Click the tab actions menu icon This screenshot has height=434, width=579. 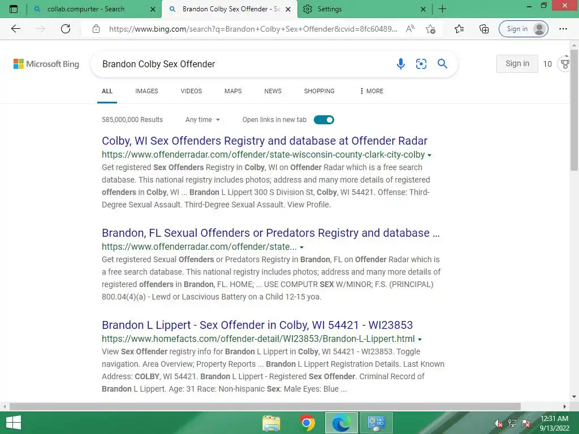click(x=14, y=9)
